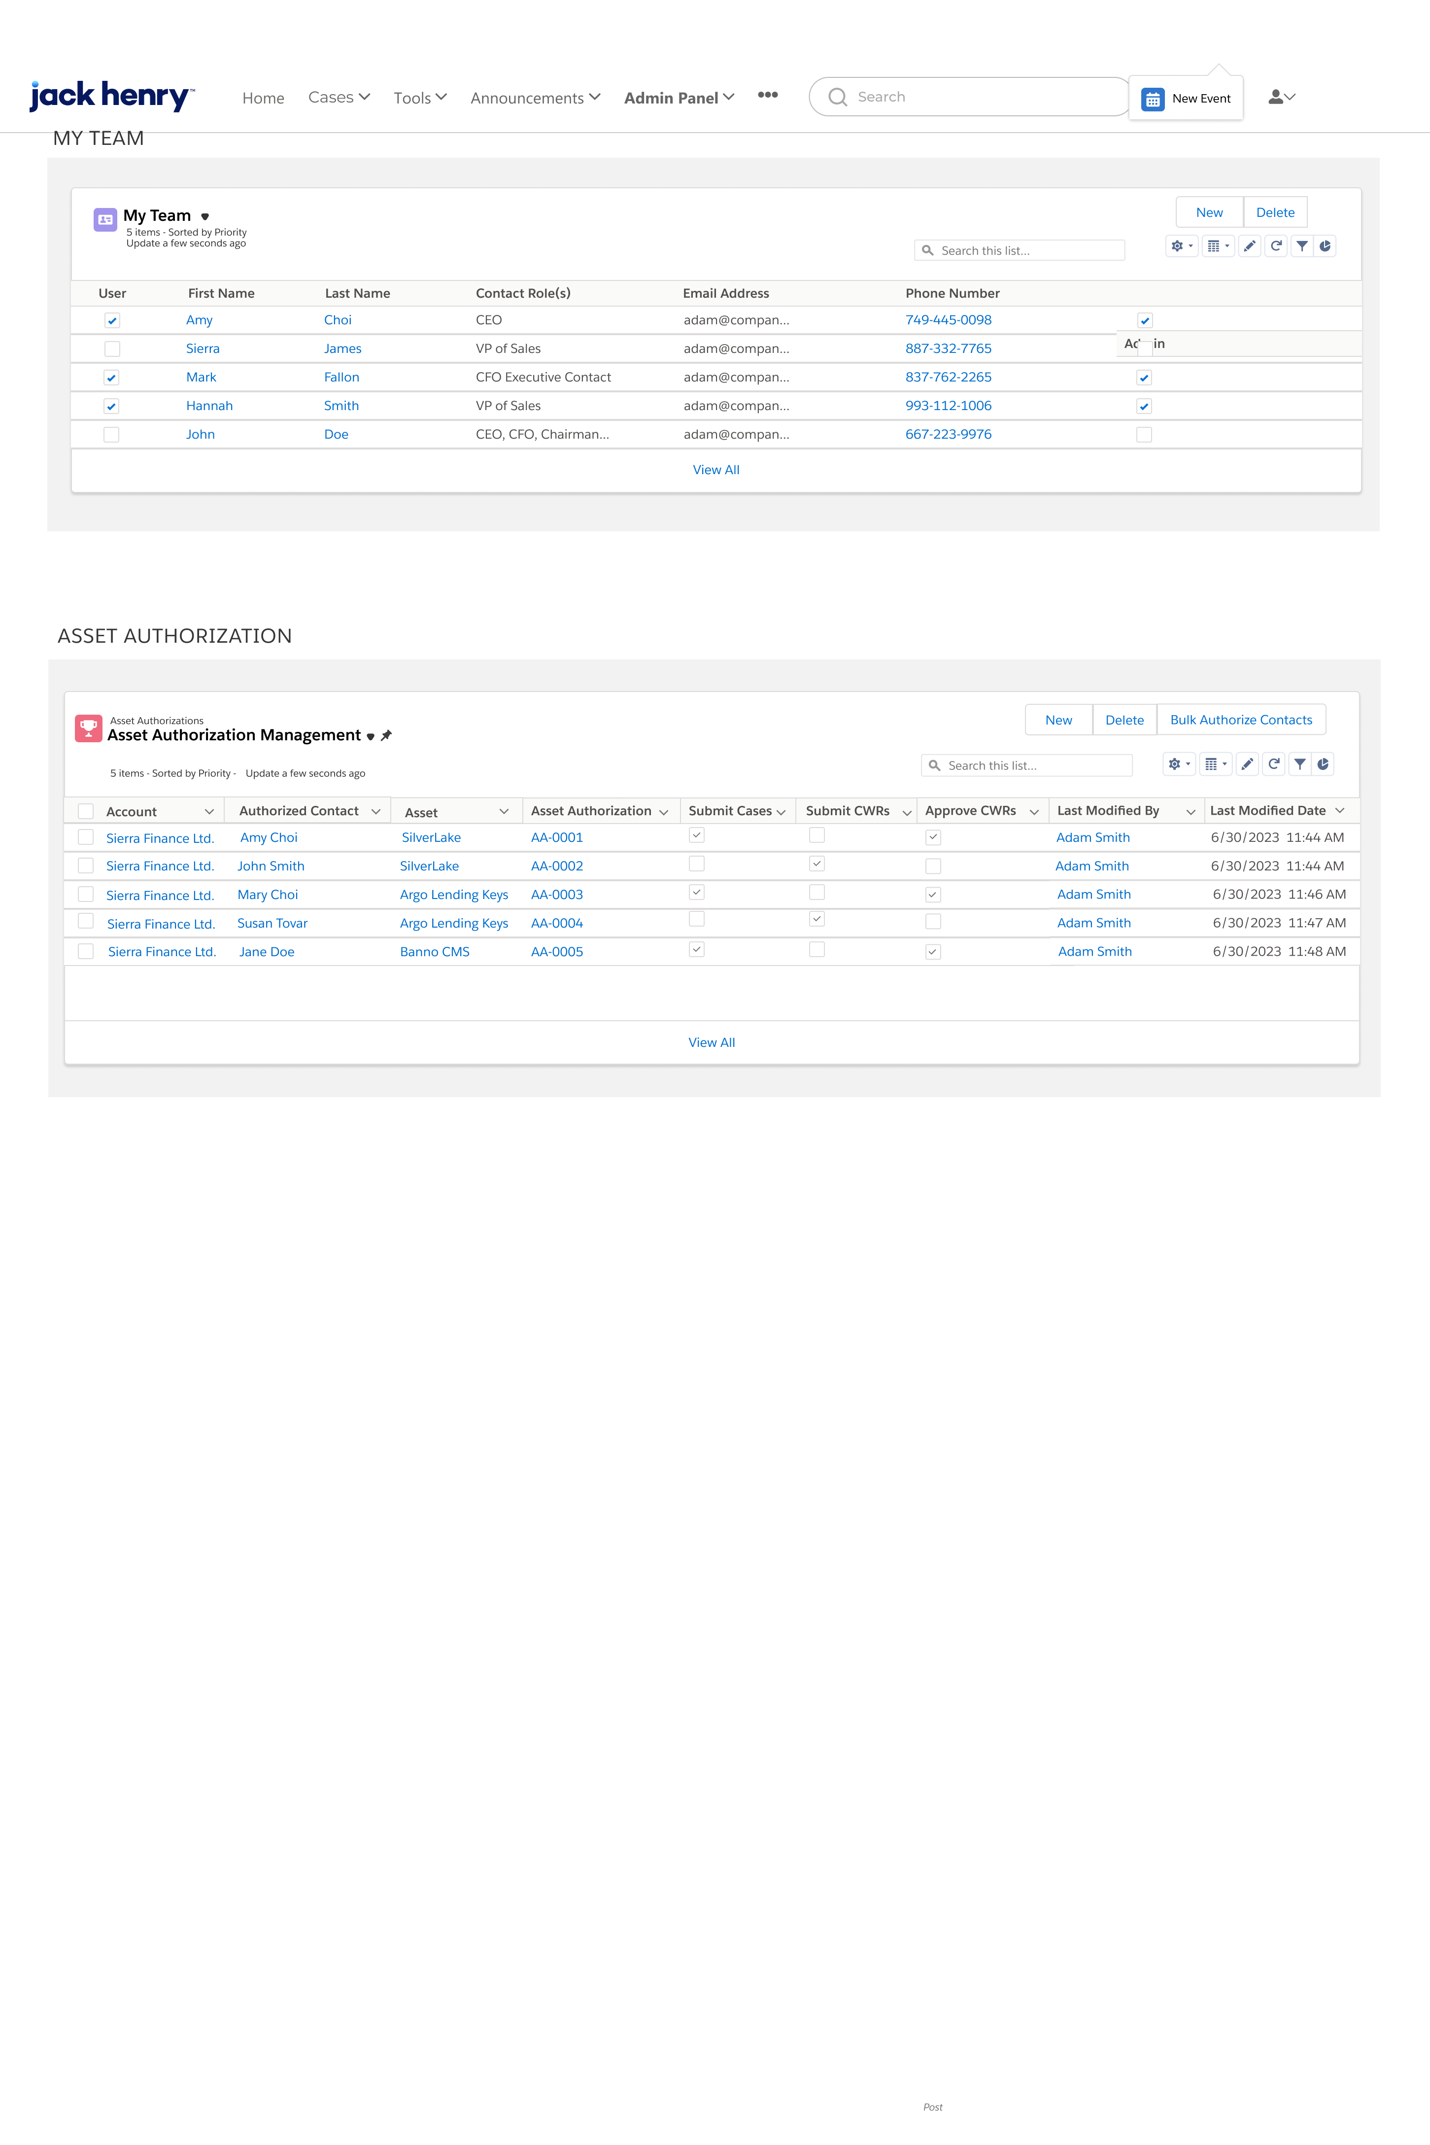The height and width of the screenshot is (2145, 1430).
Task: Toggle User checkbox for Mark Fallon
Action: pyautogui.click(x=111, y=378)
